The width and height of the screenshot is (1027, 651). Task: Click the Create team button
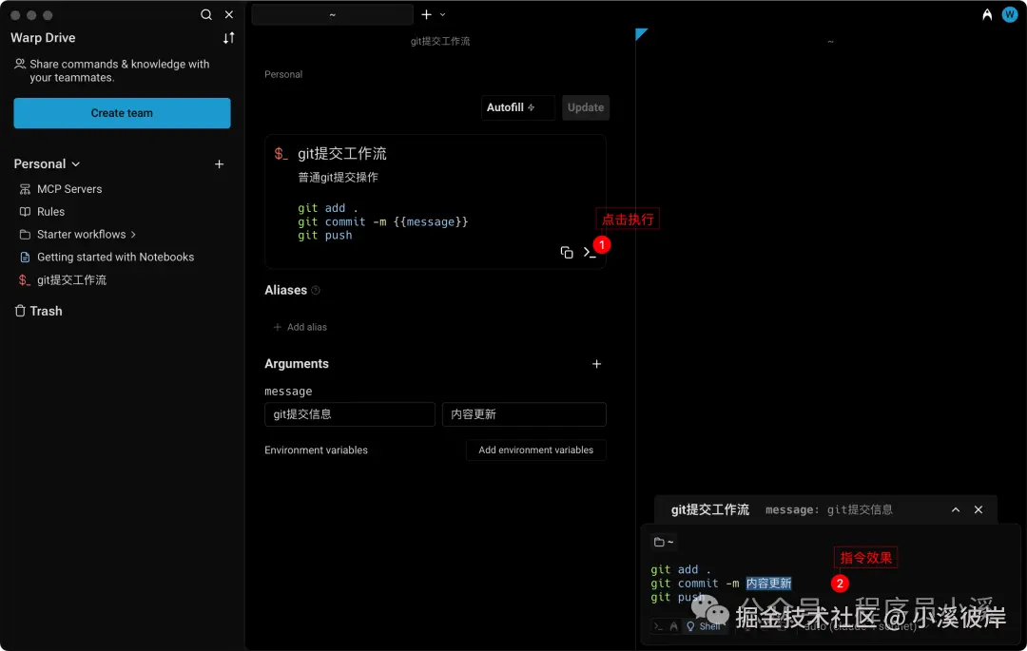tap(122, 113)
